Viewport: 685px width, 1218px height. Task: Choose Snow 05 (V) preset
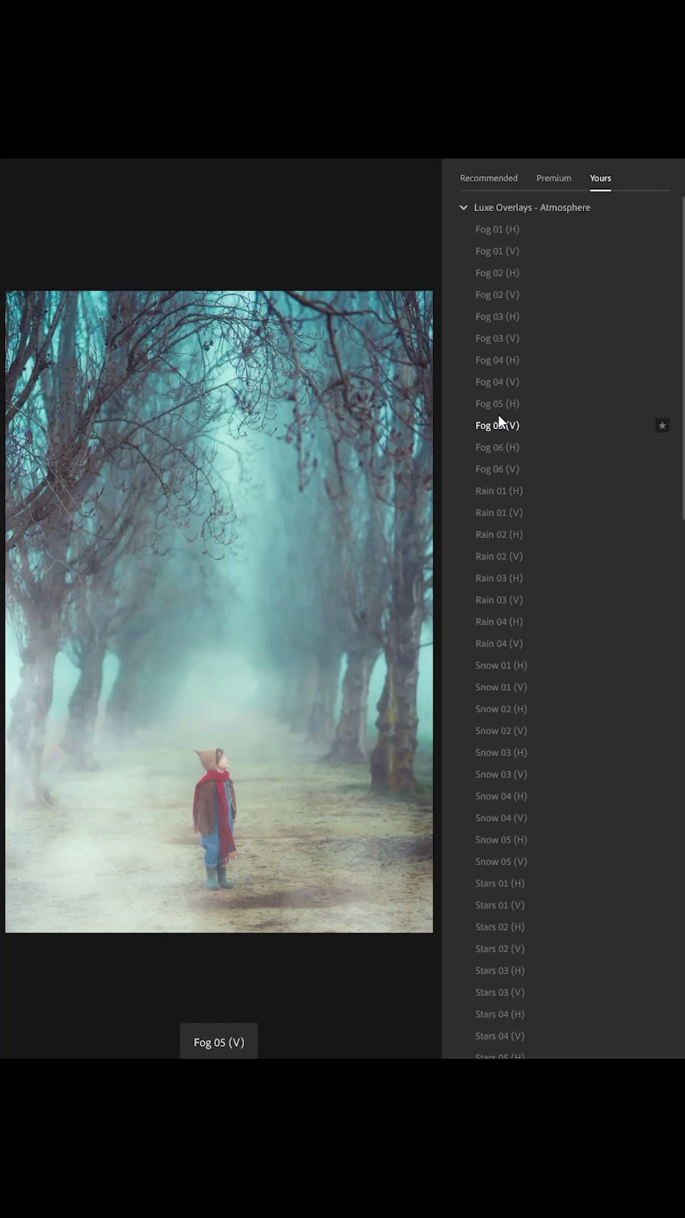coord(501,861)
